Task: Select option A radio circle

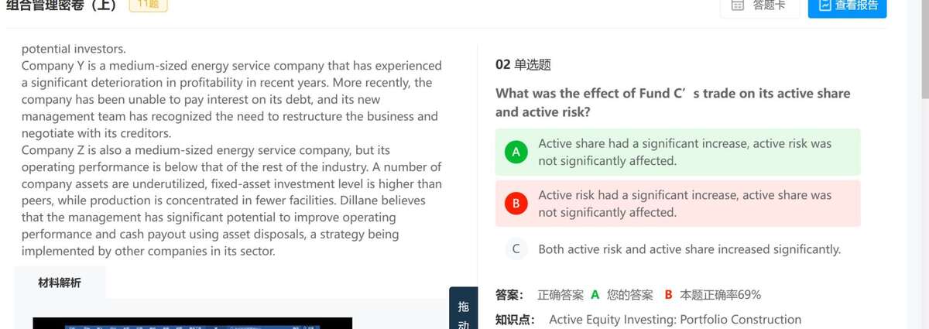Action: click(x=516, y=153)
